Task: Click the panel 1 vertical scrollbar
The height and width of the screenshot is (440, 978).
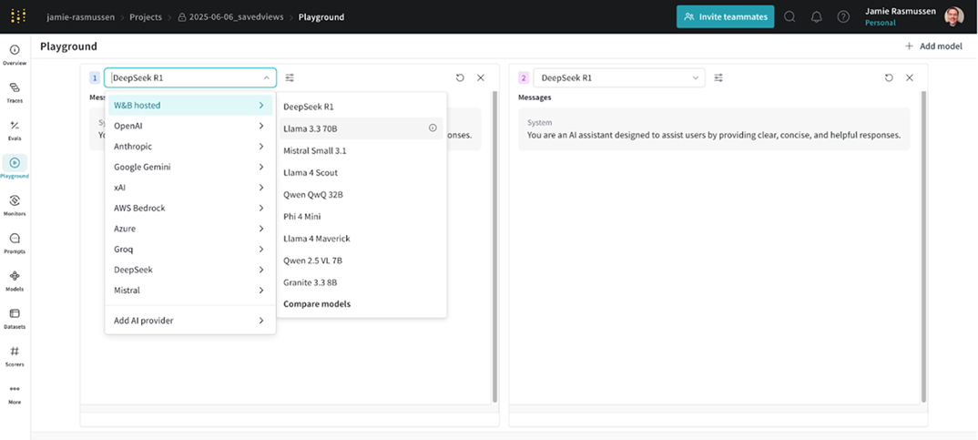Action: click(x=494, y=247)
